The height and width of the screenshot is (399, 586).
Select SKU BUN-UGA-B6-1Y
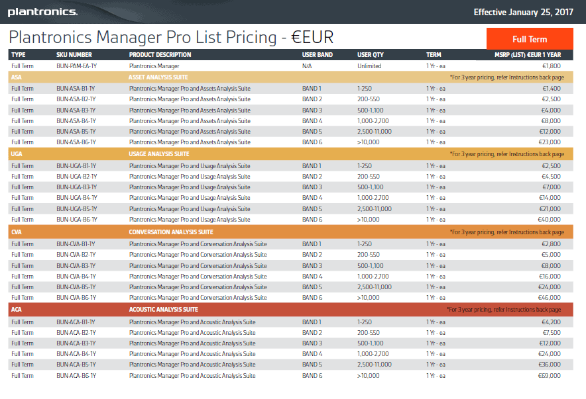pyautogui.click(x=77, y=220)
